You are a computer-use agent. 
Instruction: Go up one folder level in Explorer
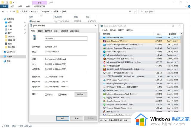14,12
